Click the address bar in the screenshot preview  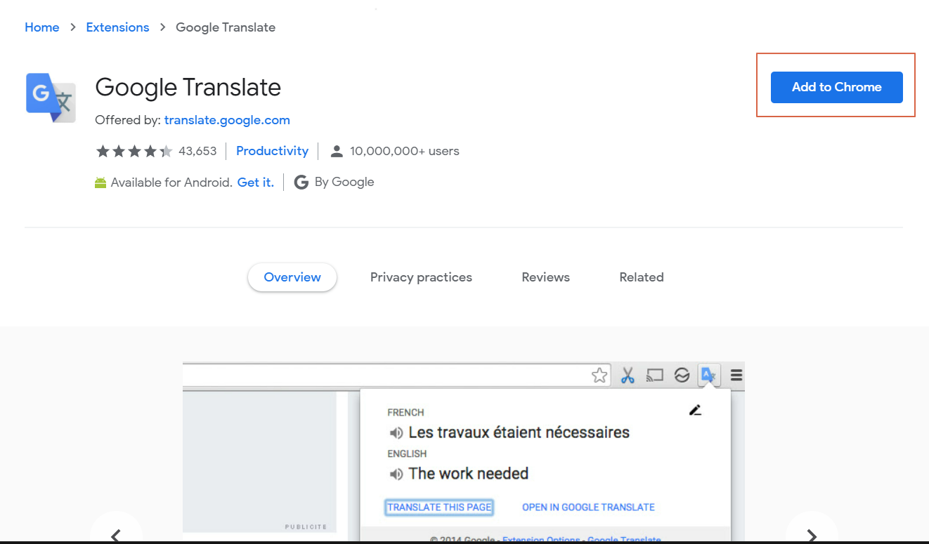(x=397, y=376)
